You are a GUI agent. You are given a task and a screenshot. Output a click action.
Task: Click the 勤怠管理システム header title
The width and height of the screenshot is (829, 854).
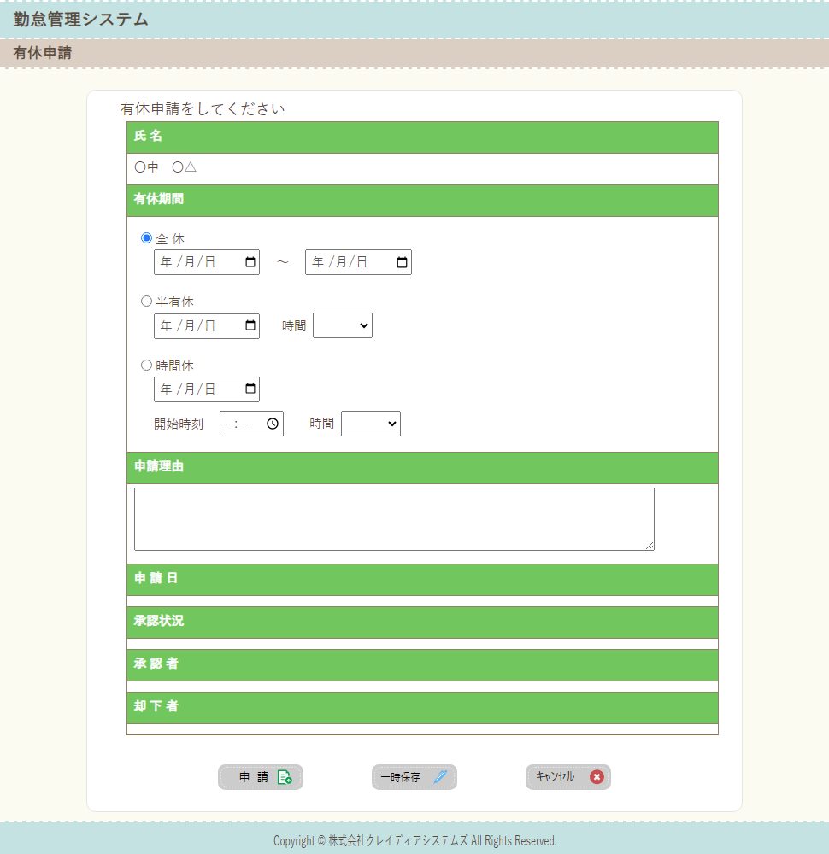click(x=81, y=20)
